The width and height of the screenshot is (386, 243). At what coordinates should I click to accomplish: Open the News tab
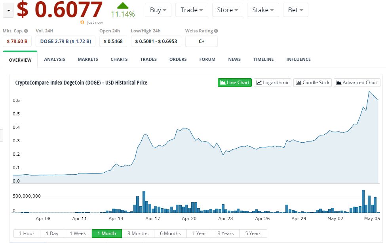coord(234,59)
